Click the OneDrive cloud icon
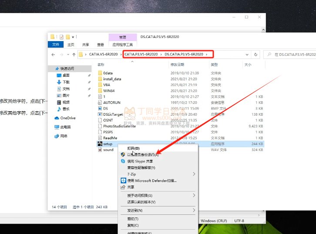The image size is (316, 234). (x=57, y=118)
